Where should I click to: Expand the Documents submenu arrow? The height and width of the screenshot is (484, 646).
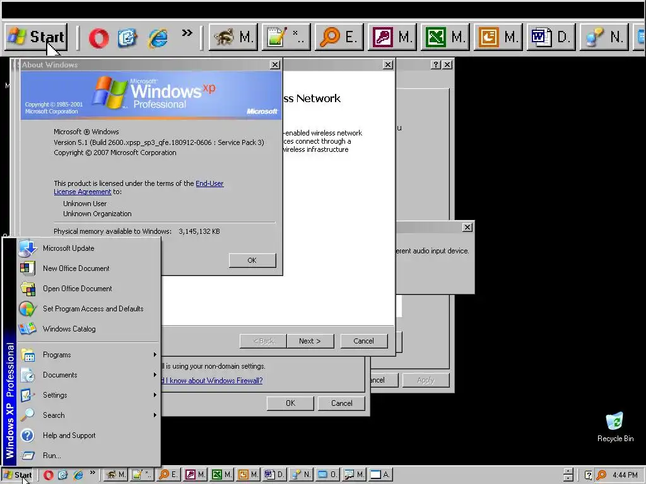pyautogui.click(x=155, y=374)
